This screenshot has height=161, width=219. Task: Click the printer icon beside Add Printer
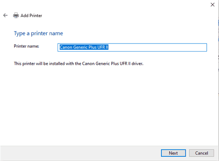click(x=16, y=15)
